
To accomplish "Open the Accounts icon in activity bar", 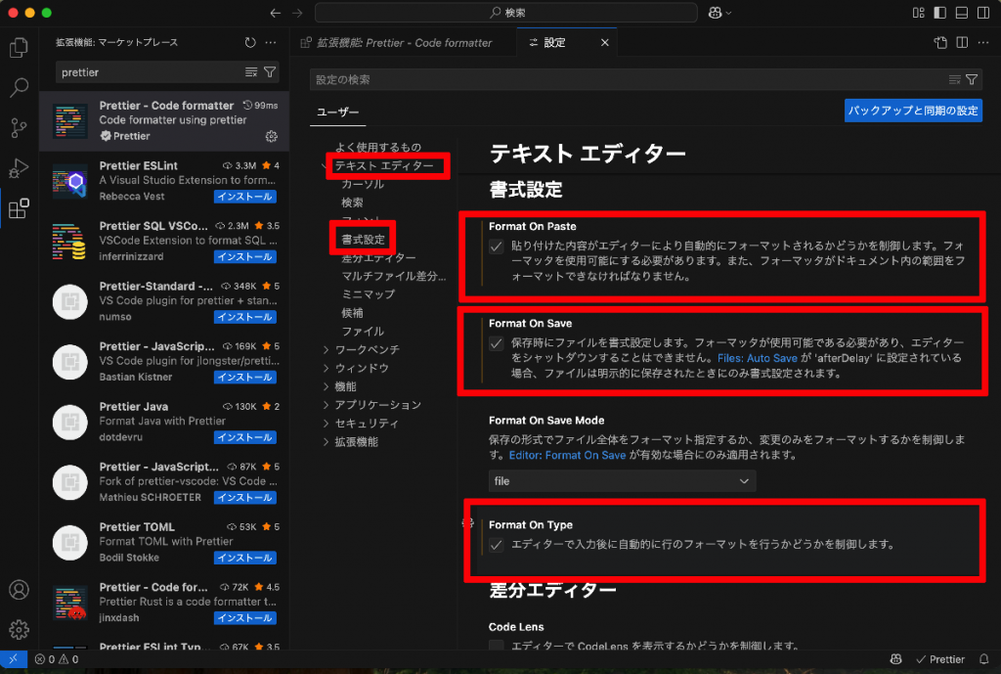I will pyautogui.click(x=19, y=590).
